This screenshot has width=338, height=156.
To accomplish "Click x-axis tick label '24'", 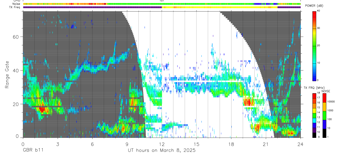I will coord(301,144).
